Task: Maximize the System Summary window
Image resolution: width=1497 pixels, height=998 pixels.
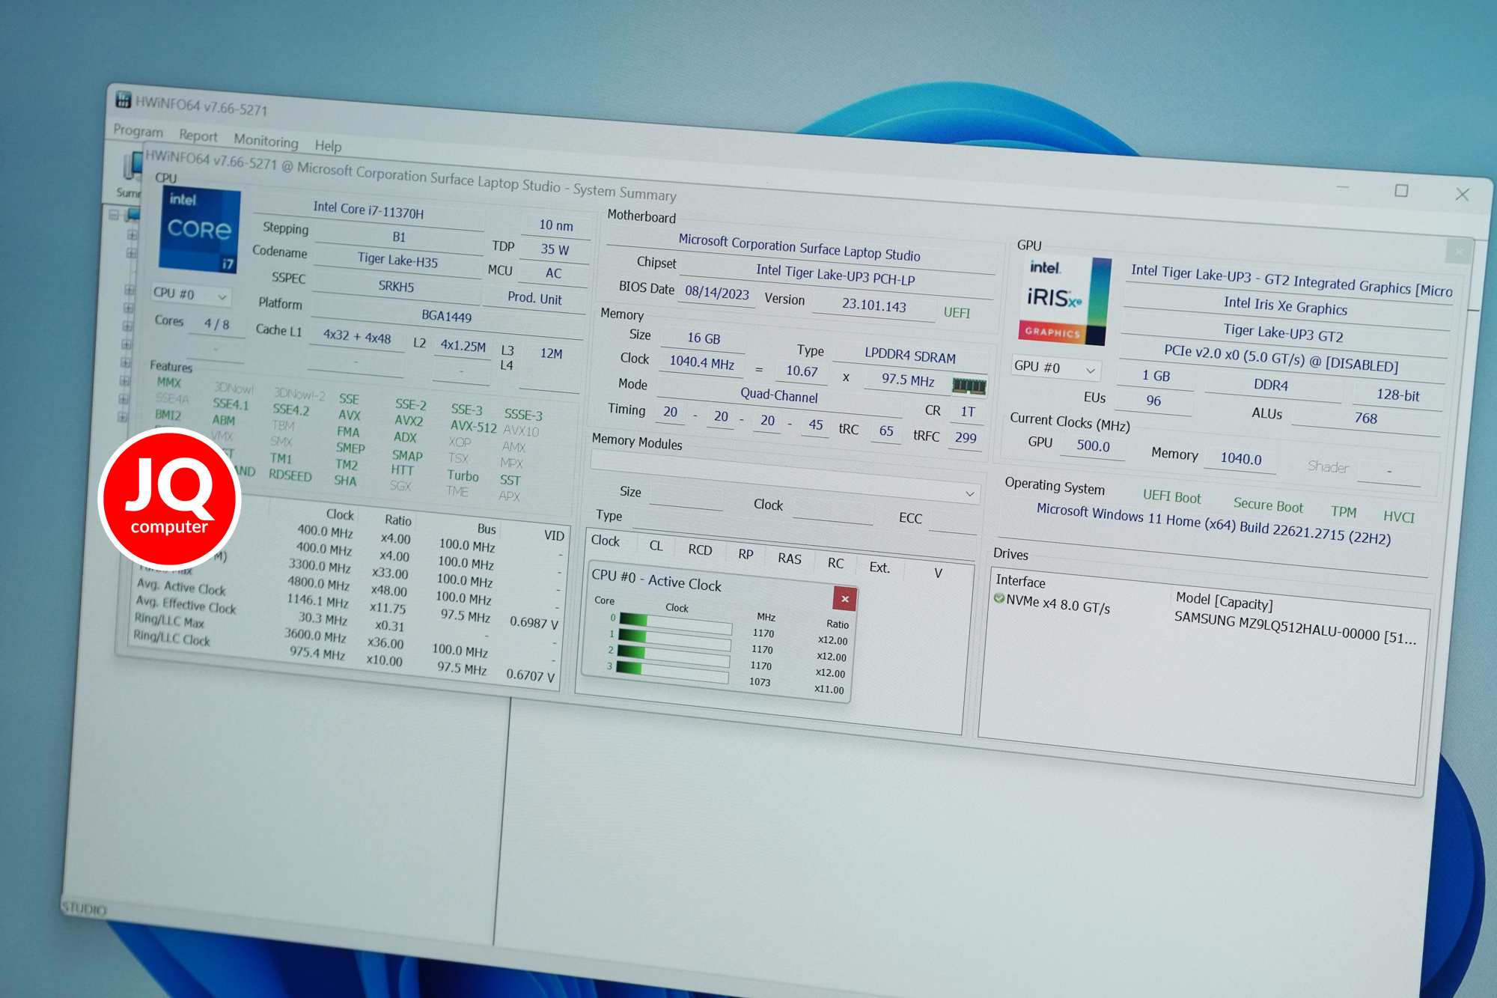Action: click(x=1401, y=191)
